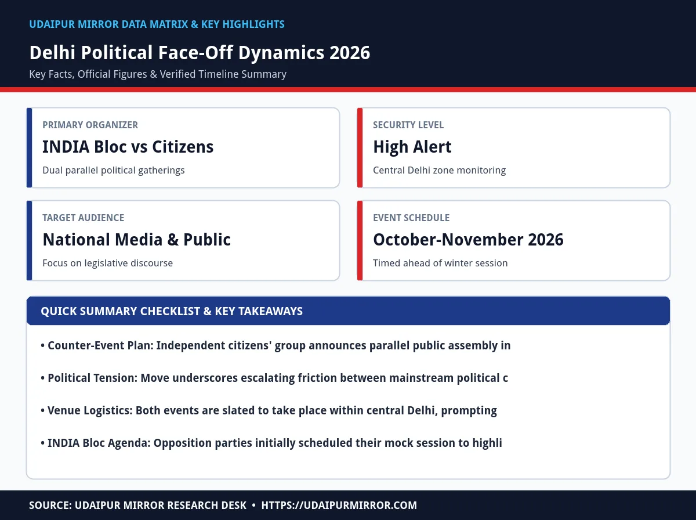Click the text "Dual parallel political gatherings"

(114, 170)
